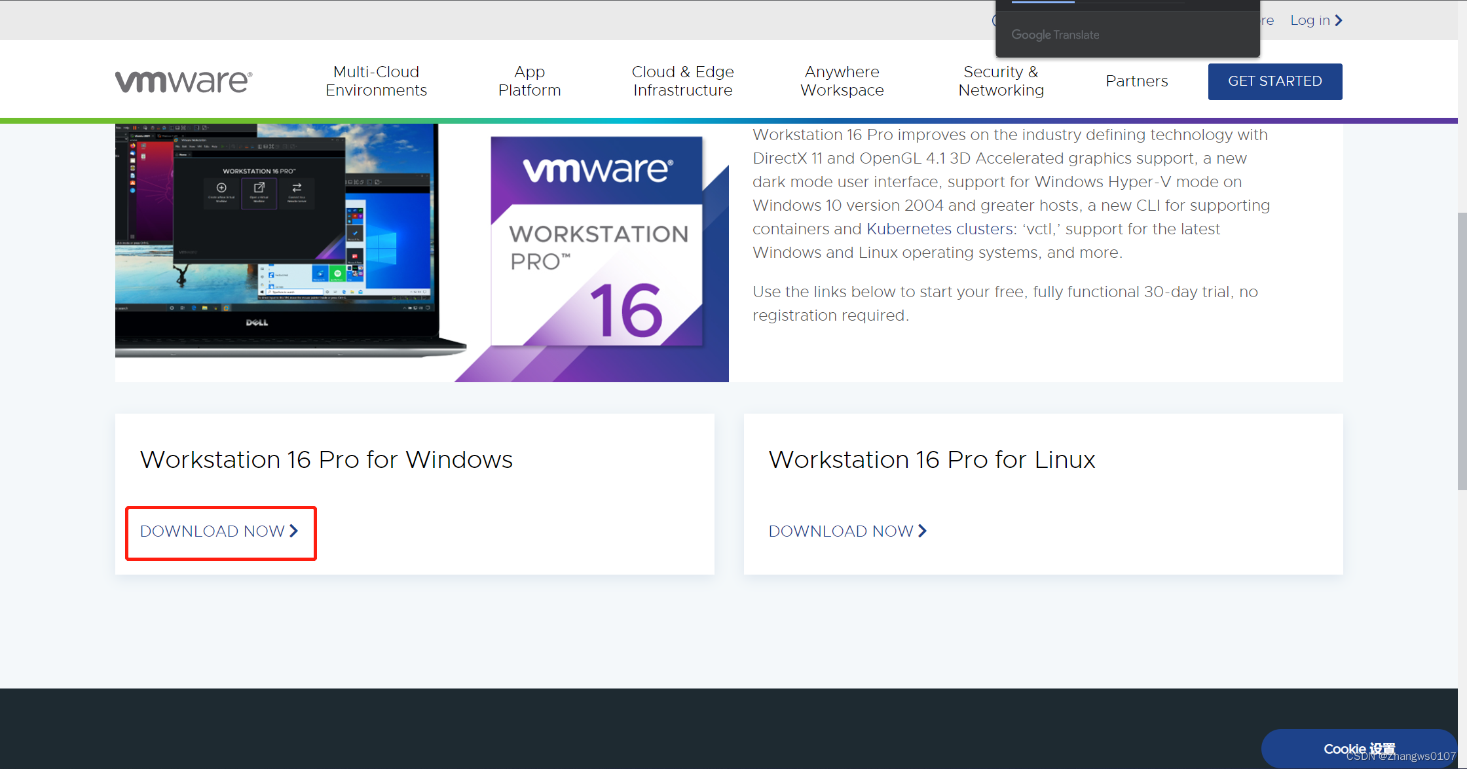Screen dimensions: 1467x769
Task: Click arrow icon after Windows DOWNLOAD NOW
Action: coord(294,531)
